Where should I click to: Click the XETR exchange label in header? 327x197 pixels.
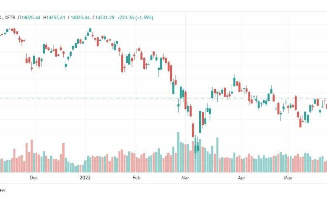coord(10,18)
